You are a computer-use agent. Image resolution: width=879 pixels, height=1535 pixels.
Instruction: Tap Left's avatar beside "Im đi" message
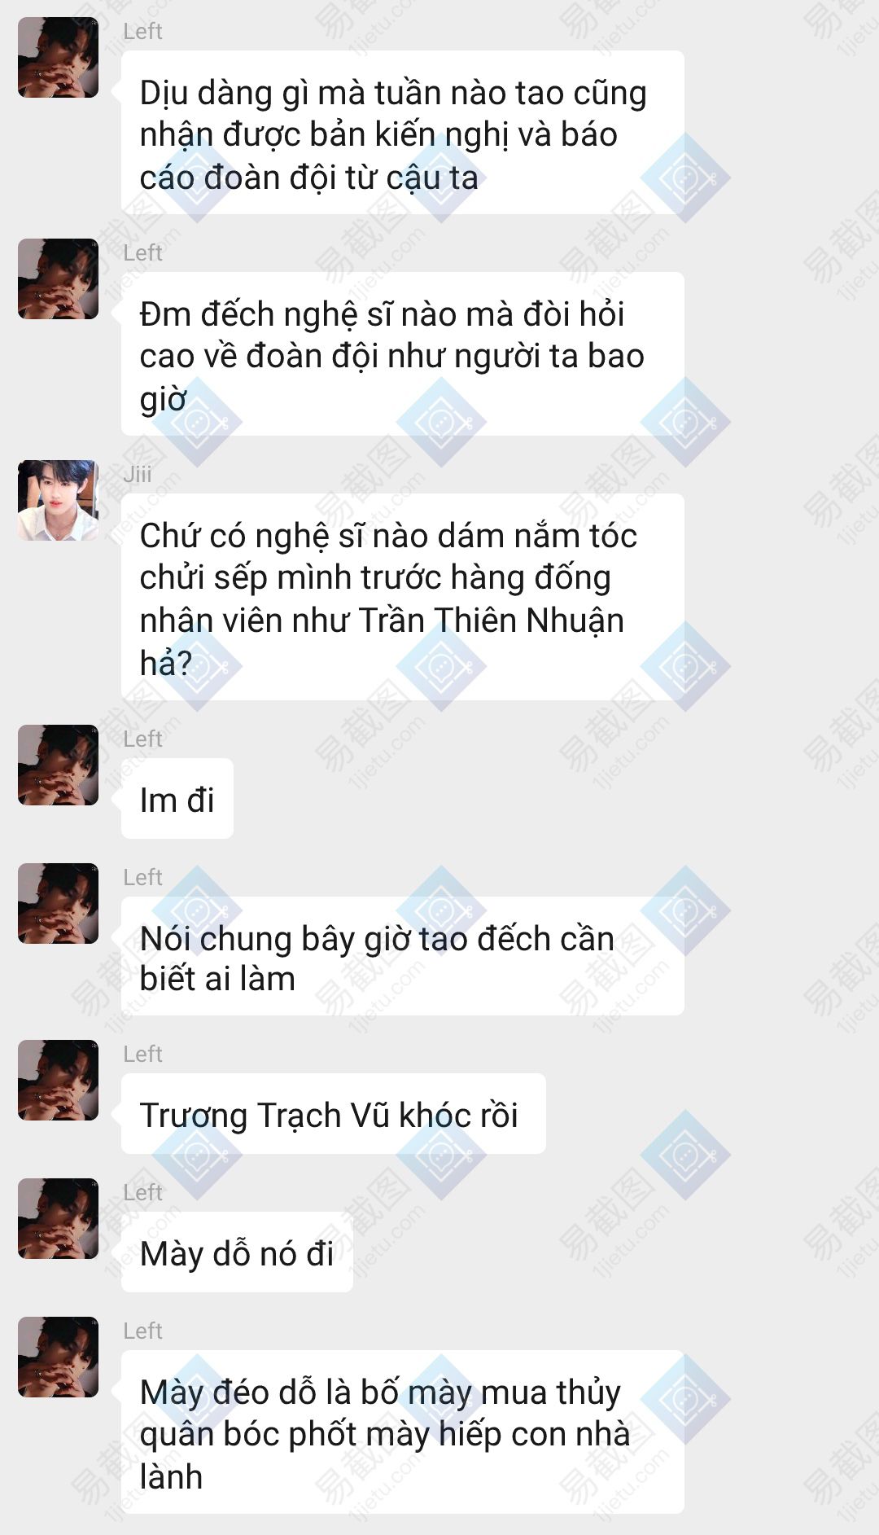pyautogui.click(x=59, y=765)
